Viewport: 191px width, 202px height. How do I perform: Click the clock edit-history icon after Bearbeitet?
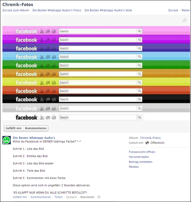tap(99, 197)
